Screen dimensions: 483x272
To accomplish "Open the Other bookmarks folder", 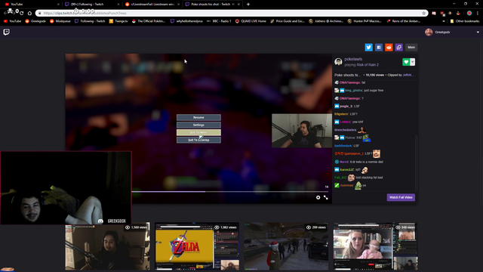I will [465, 21].
